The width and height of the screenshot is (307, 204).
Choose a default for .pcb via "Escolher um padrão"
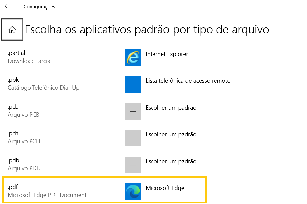[x=171, y=108]
